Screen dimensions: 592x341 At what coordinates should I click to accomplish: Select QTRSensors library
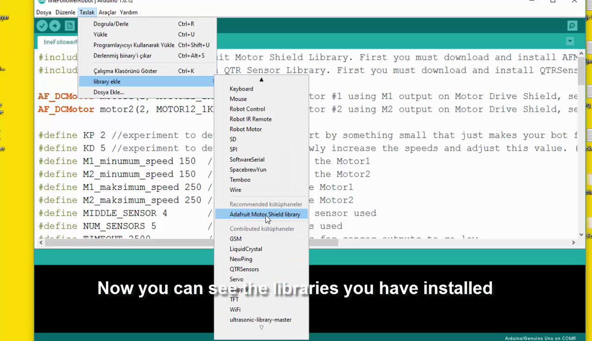[261, 269]
